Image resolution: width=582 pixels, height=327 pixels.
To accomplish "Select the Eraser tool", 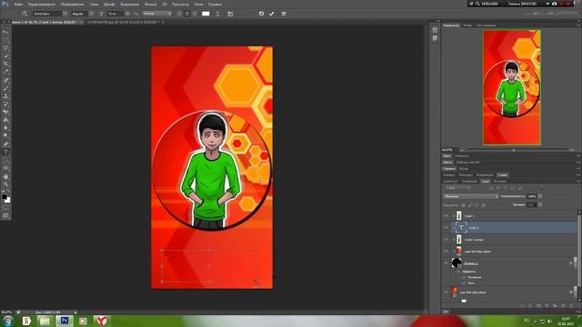I will point(5,112).
